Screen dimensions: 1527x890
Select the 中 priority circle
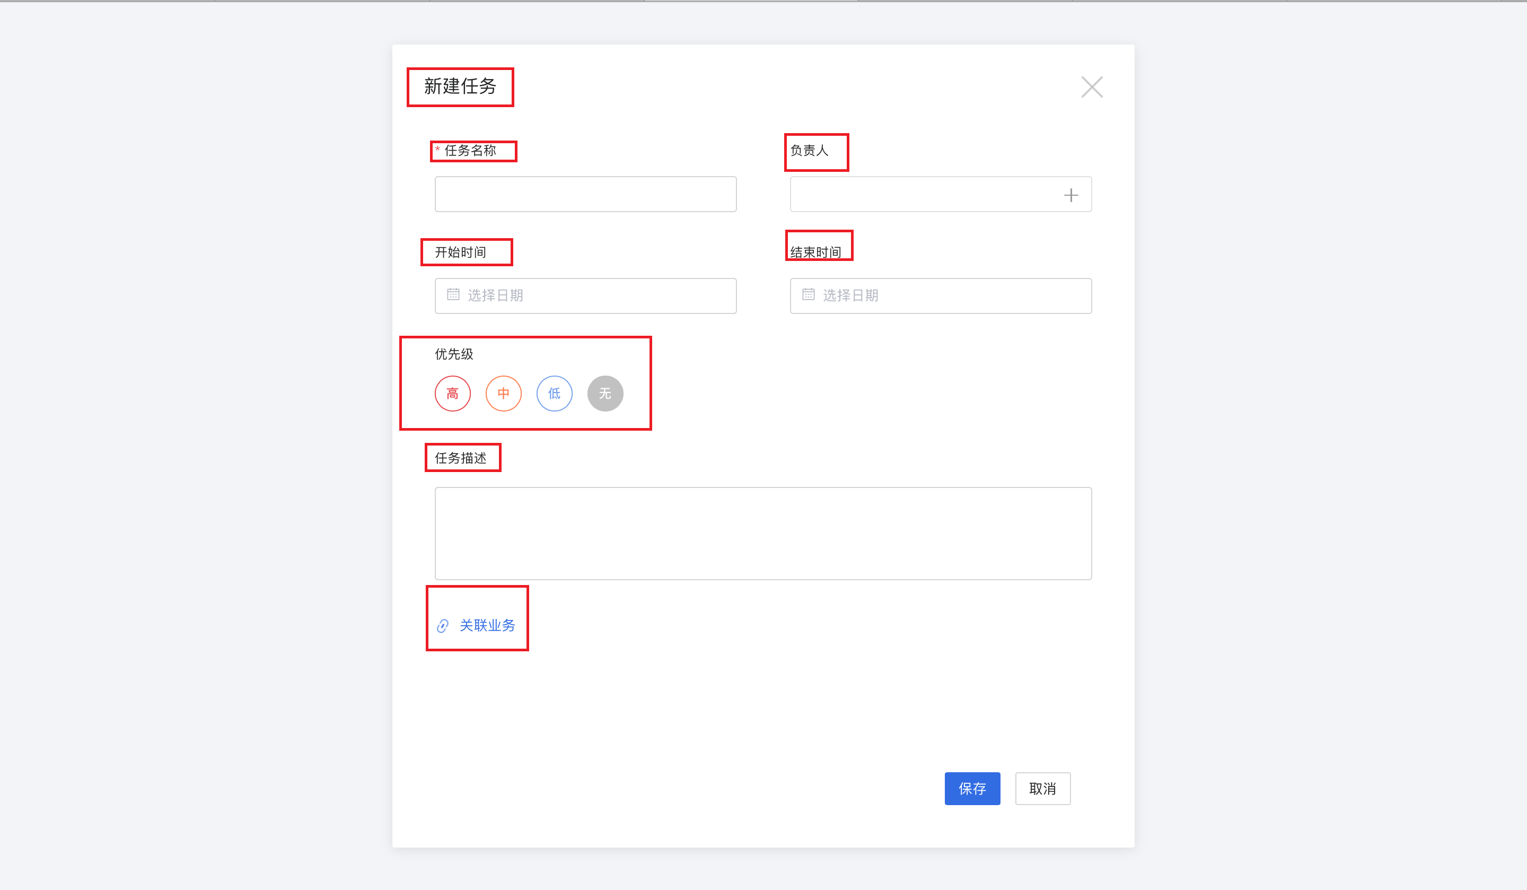503,394
